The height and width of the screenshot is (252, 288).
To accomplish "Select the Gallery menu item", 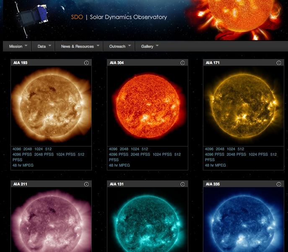I will 150,46.
